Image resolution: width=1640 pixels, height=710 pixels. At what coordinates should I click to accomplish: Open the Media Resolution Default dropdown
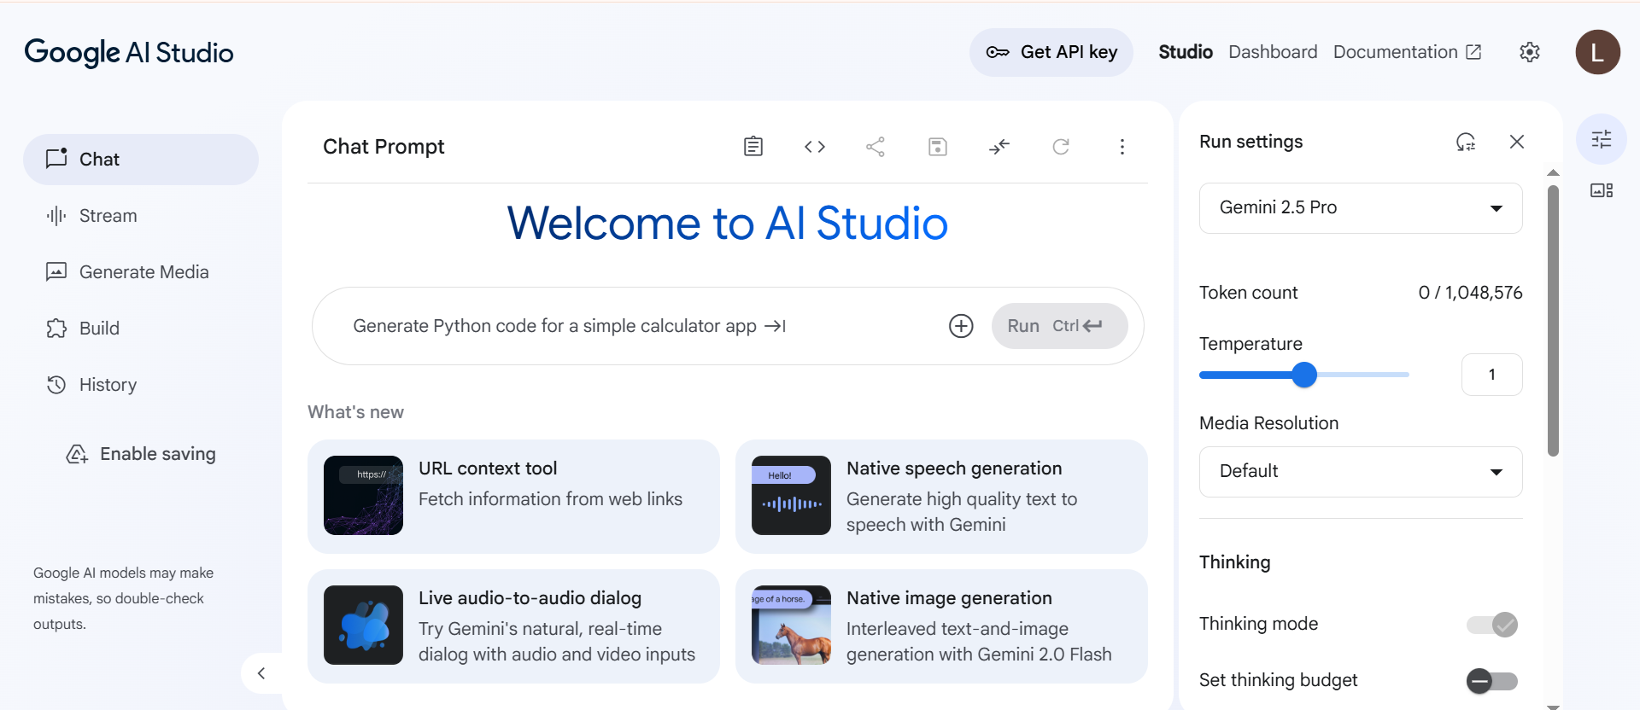[1361, 472]
